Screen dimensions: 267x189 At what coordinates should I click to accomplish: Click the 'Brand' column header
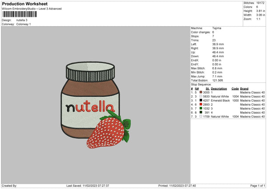pos(244,89)
